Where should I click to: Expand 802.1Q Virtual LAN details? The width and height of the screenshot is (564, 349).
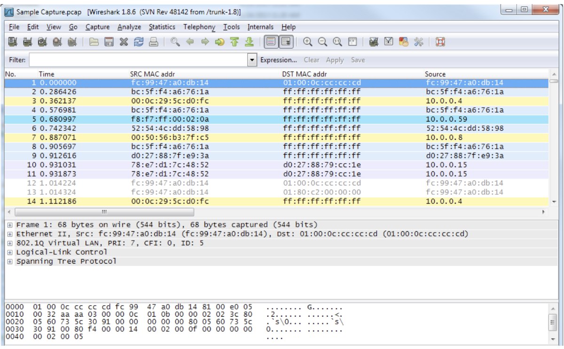coord(10,243)
